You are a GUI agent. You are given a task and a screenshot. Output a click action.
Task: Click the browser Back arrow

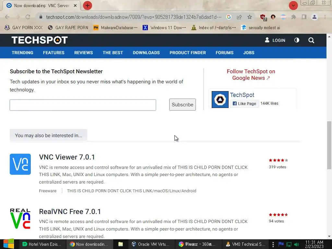coord(7,17)
